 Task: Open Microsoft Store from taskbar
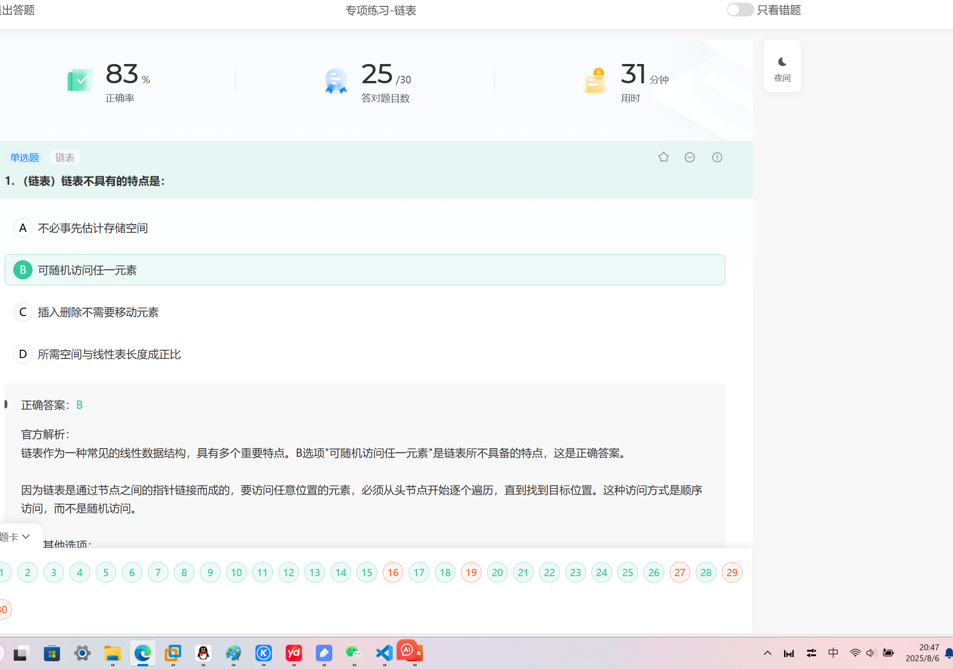[52, 653]
